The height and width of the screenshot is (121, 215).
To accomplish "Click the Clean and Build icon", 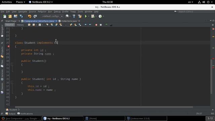I will click(x=80, y=16).
